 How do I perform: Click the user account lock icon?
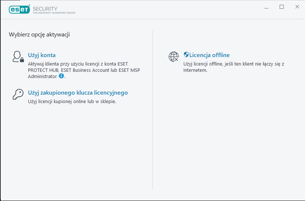[x=18, y=57]
